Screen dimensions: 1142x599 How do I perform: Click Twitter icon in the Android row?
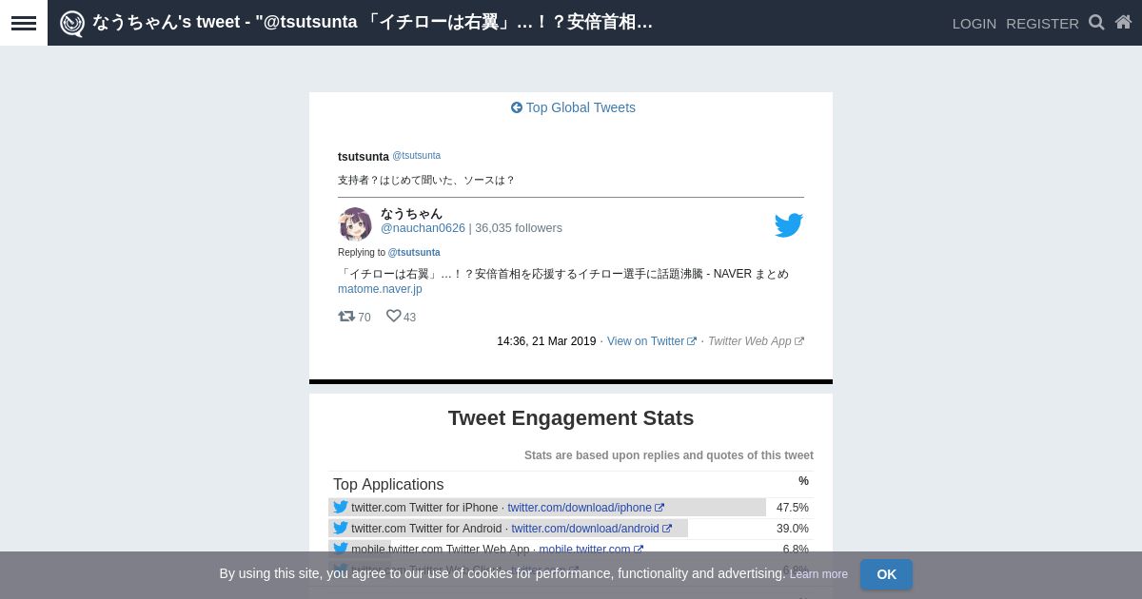(340, 528)
